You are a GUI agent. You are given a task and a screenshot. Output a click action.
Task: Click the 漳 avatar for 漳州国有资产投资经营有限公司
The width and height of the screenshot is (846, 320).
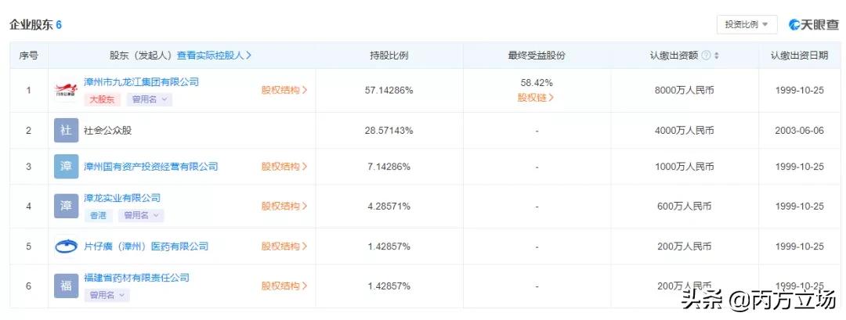[x=67, y=167]
